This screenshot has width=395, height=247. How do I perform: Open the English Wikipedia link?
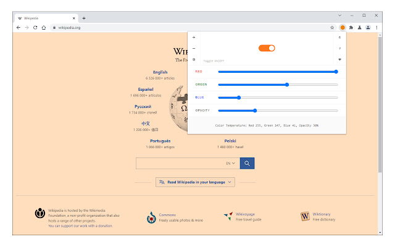click(160, 72)
